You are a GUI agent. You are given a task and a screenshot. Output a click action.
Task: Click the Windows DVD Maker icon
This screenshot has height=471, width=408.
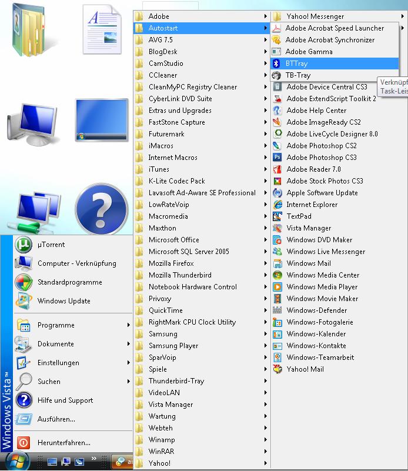[x=277, y=240]
